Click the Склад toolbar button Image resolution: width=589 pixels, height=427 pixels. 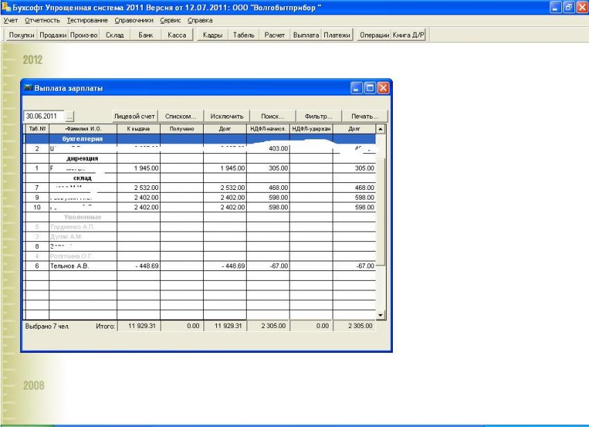click(x=114, y=35)
